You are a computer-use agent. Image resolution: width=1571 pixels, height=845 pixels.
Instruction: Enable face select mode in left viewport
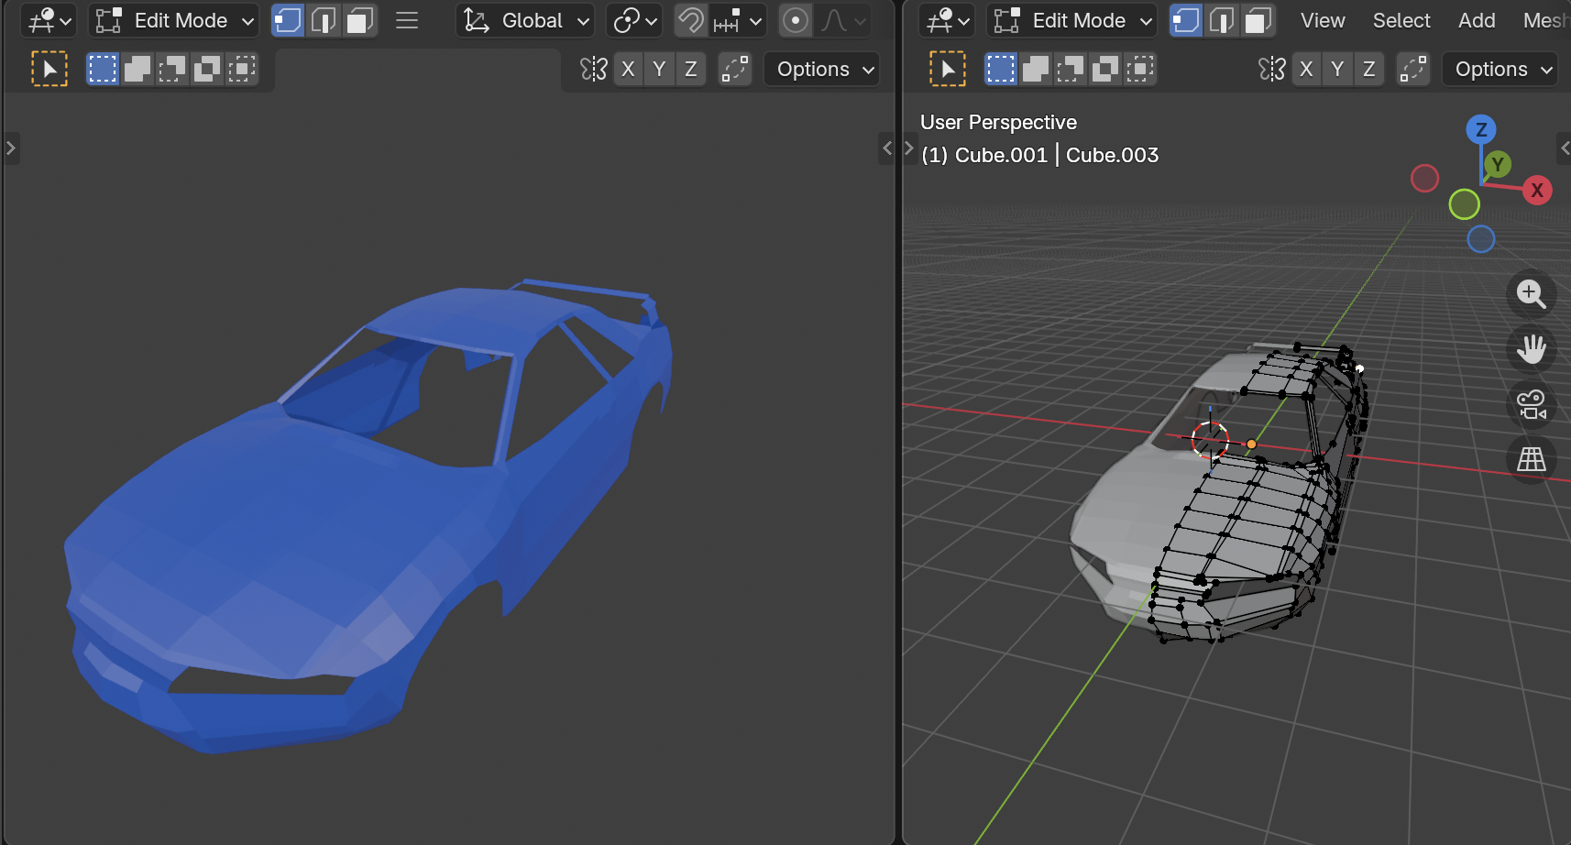(359, 20)
